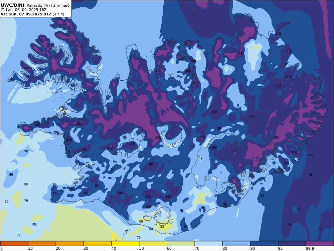Image resolution: width=334 pixels, height=251 pixels.
Task: Click the '50' legend tick label
Action: point(141,248)
